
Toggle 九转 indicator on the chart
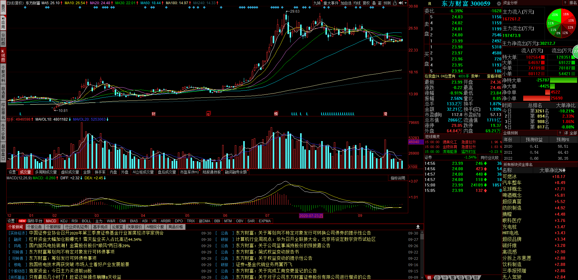point(317,3)
